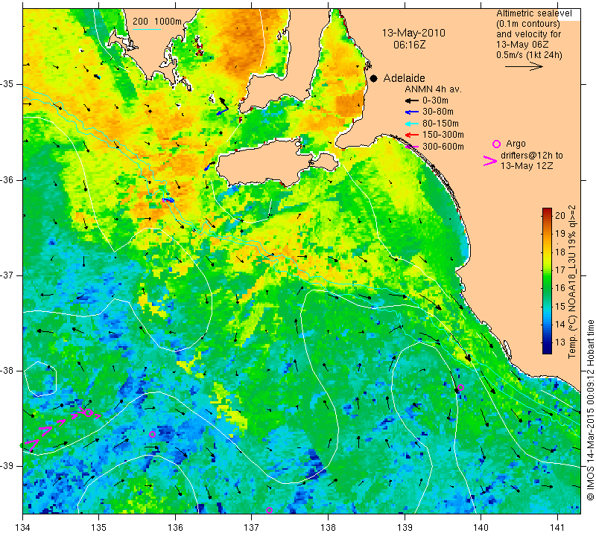This screenshot has width=596, height=536.
Task: Click the 200 1000m bathymetry legend label
Action: pos(157,22)
